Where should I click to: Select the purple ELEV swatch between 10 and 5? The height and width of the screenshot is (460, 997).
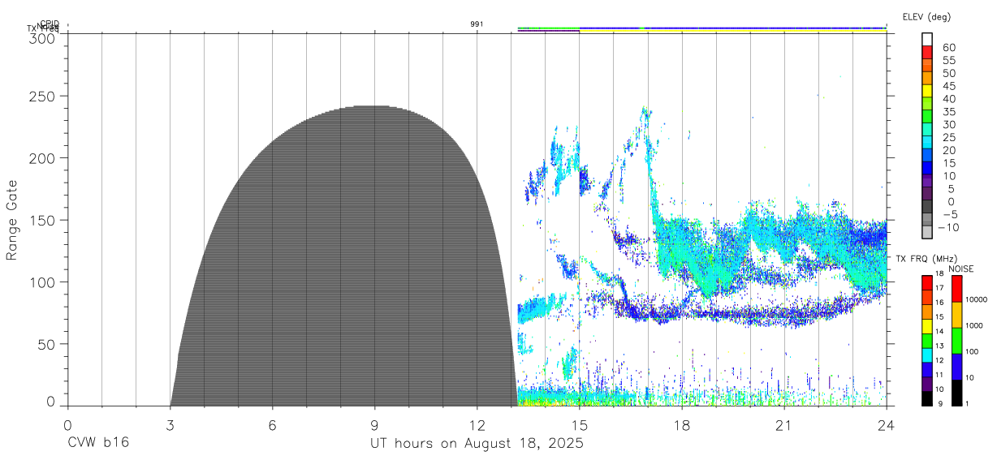[x=927, y=182]
